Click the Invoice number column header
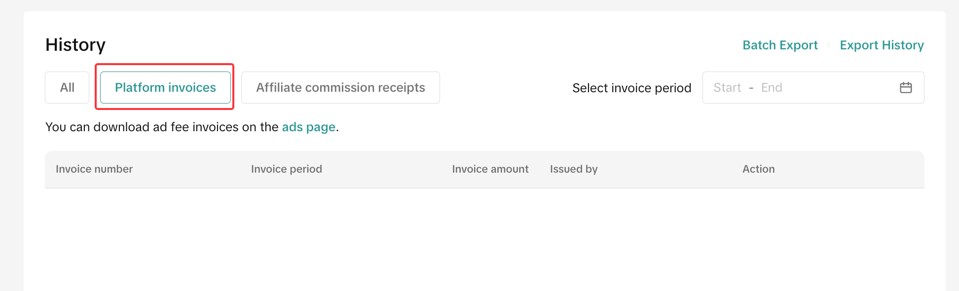 pyautogui.click(x=94, y=169)
